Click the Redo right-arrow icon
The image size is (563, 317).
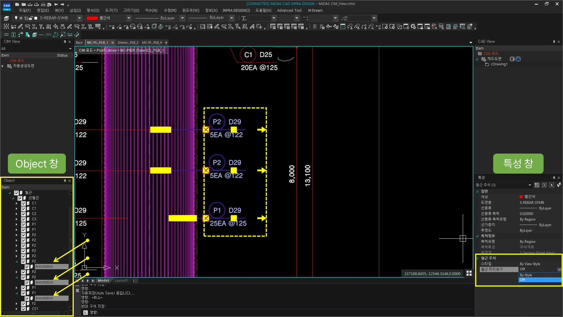click(x=62, y=4)
